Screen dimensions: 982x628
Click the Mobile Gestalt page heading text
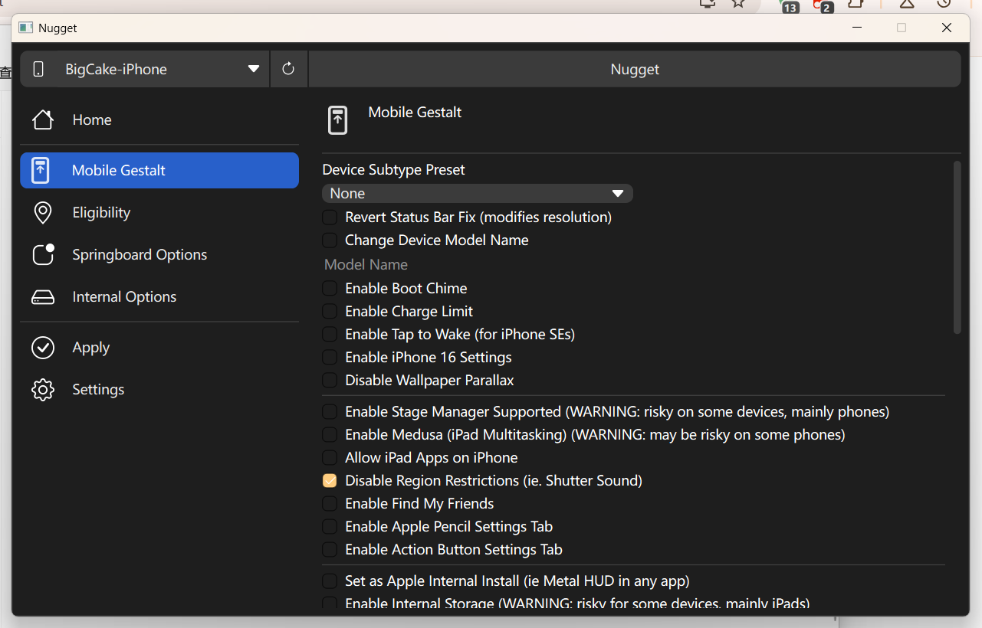(x=415, y=112)
